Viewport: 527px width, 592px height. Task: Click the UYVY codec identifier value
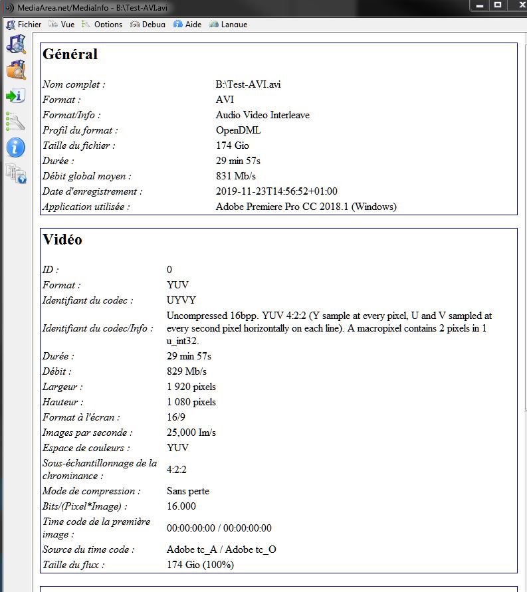181,300
